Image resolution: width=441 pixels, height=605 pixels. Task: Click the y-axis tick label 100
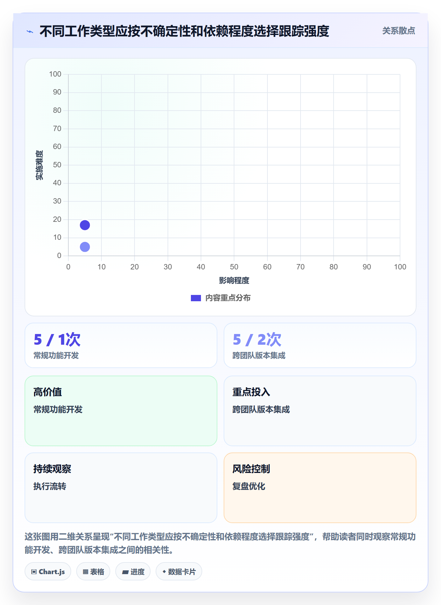click(x=55, y=74)
